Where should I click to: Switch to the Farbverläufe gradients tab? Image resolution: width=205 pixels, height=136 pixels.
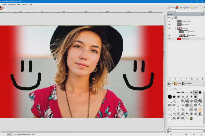point(187,83)
